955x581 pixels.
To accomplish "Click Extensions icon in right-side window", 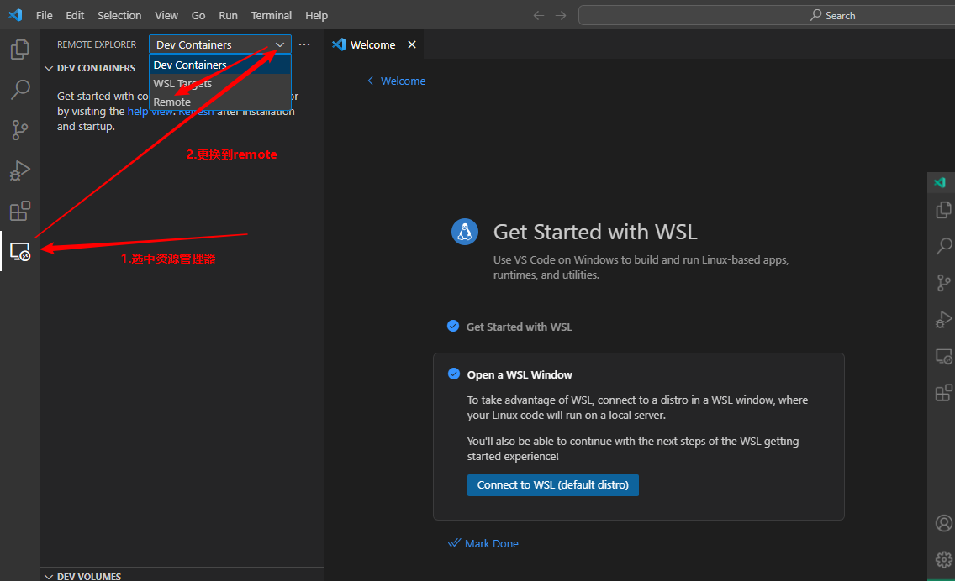I will click(943, 393).
